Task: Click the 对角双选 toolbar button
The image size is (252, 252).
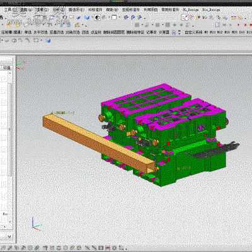Action: [x=72, y=32]
